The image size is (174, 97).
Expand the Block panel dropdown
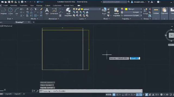tap(106, 19)
